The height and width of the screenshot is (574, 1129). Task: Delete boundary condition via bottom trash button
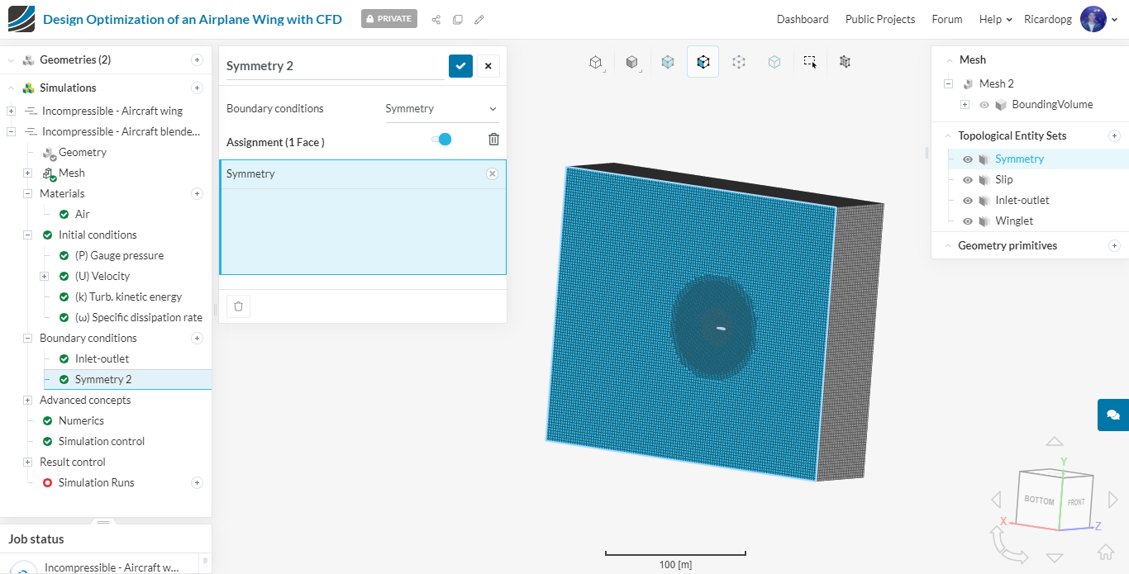238,306
